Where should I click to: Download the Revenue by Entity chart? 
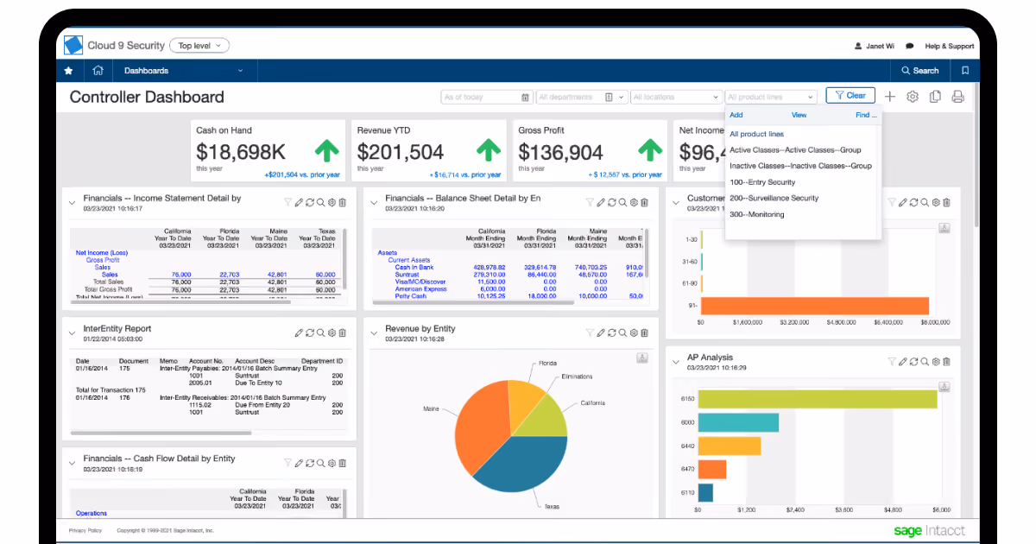(x=642, y=357)
